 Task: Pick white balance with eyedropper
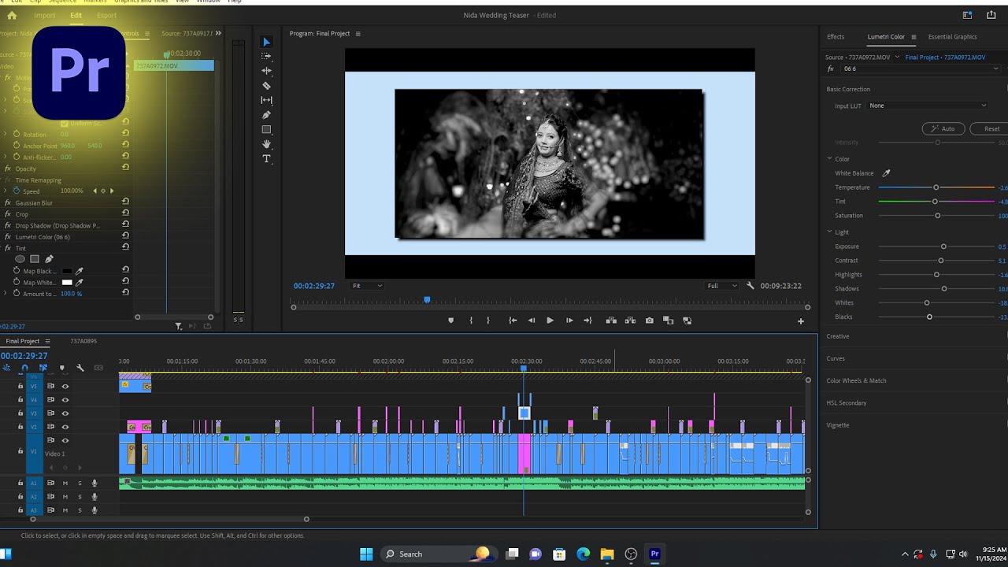[886, 173]
